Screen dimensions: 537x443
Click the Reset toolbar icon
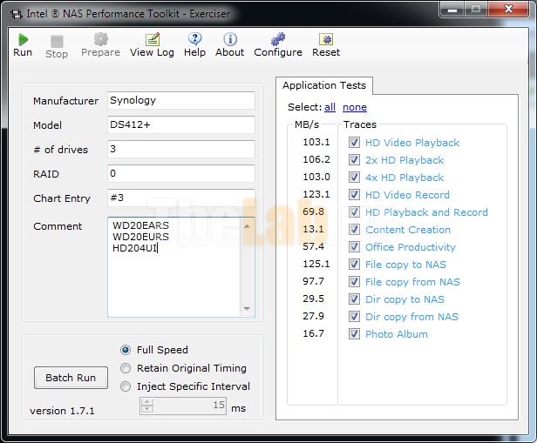tap(326, 39)
